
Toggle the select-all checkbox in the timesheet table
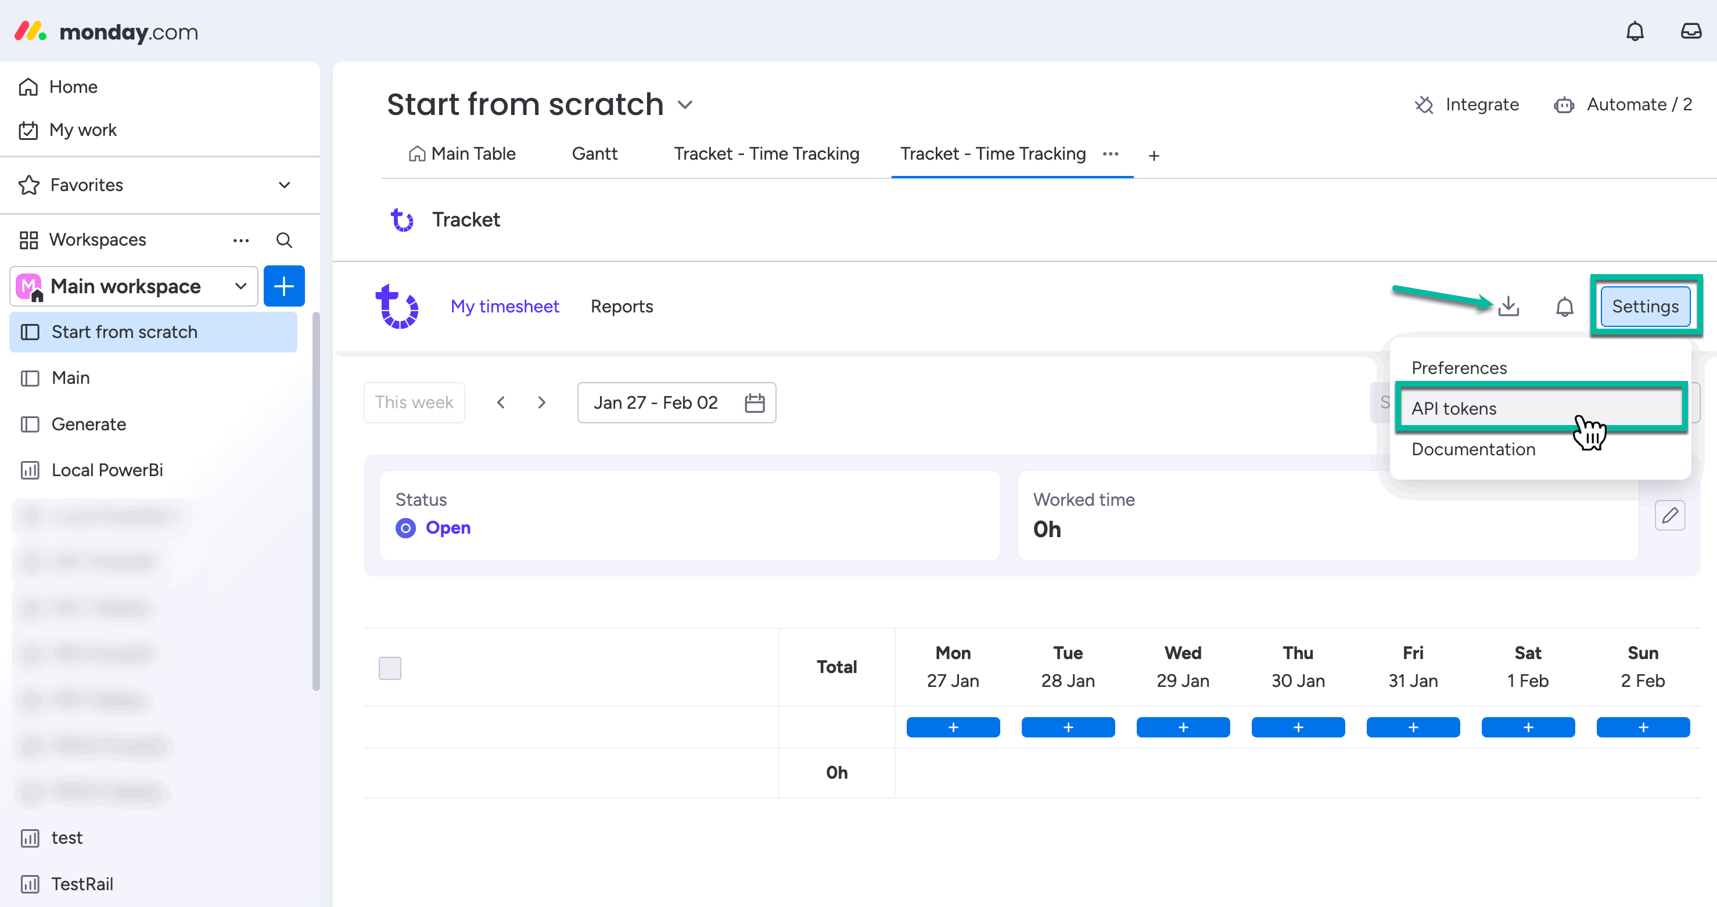pos(390,667)
